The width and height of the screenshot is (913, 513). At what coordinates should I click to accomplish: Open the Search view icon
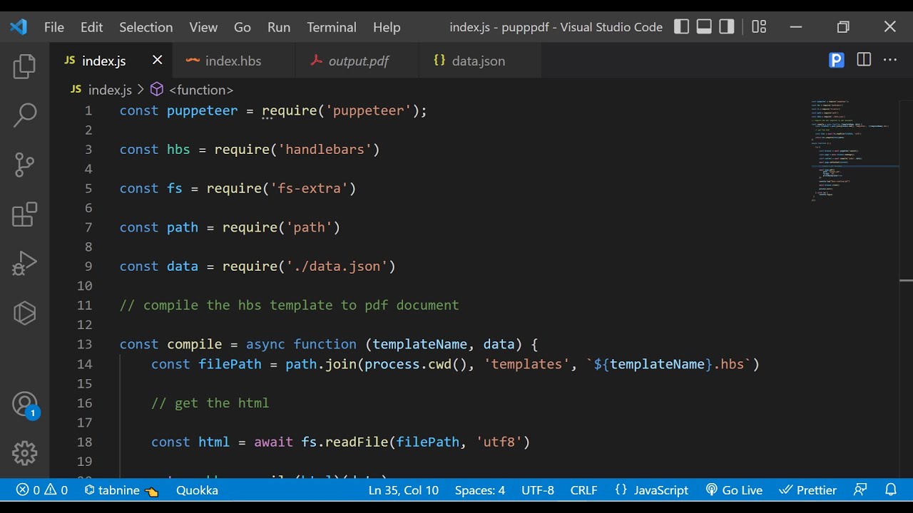(x=24, y=115)
